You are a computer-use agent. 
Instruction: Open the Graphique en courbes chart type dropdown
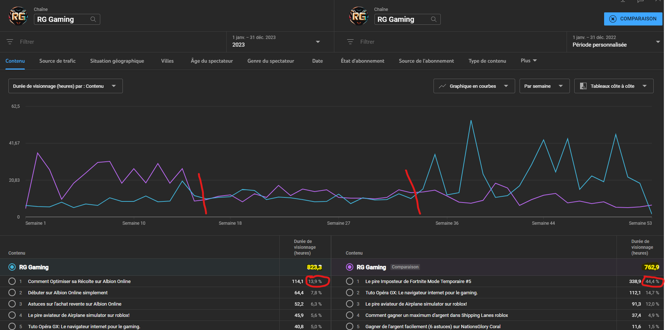tap(474, 86)
